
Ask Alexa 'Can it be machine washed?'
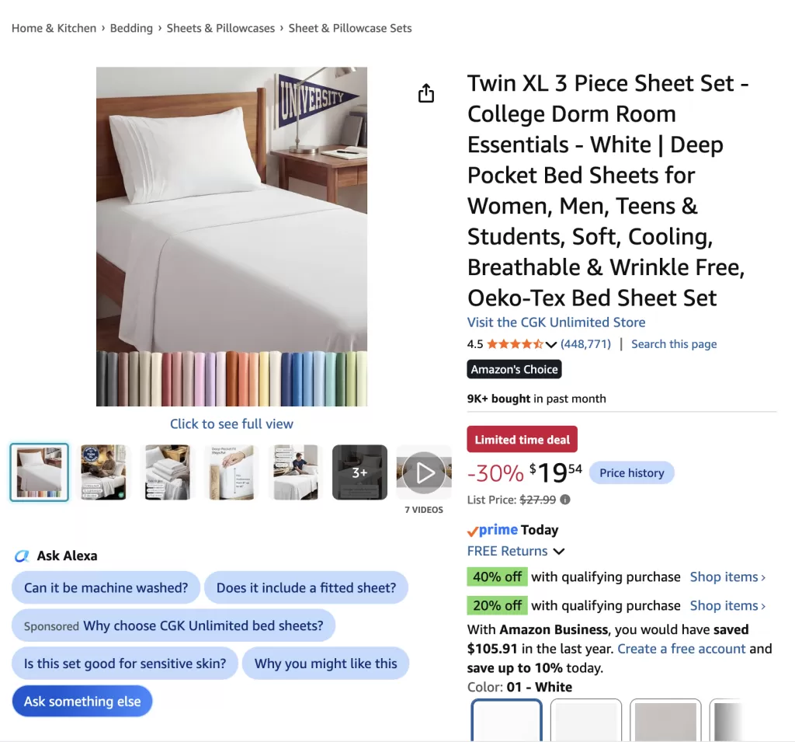[x=106, y=587]
